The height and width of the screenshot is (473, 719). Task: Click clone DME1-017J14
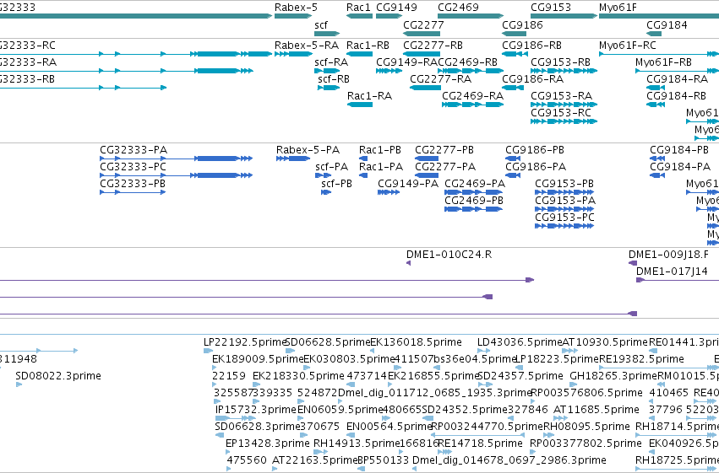click(678, 280)
